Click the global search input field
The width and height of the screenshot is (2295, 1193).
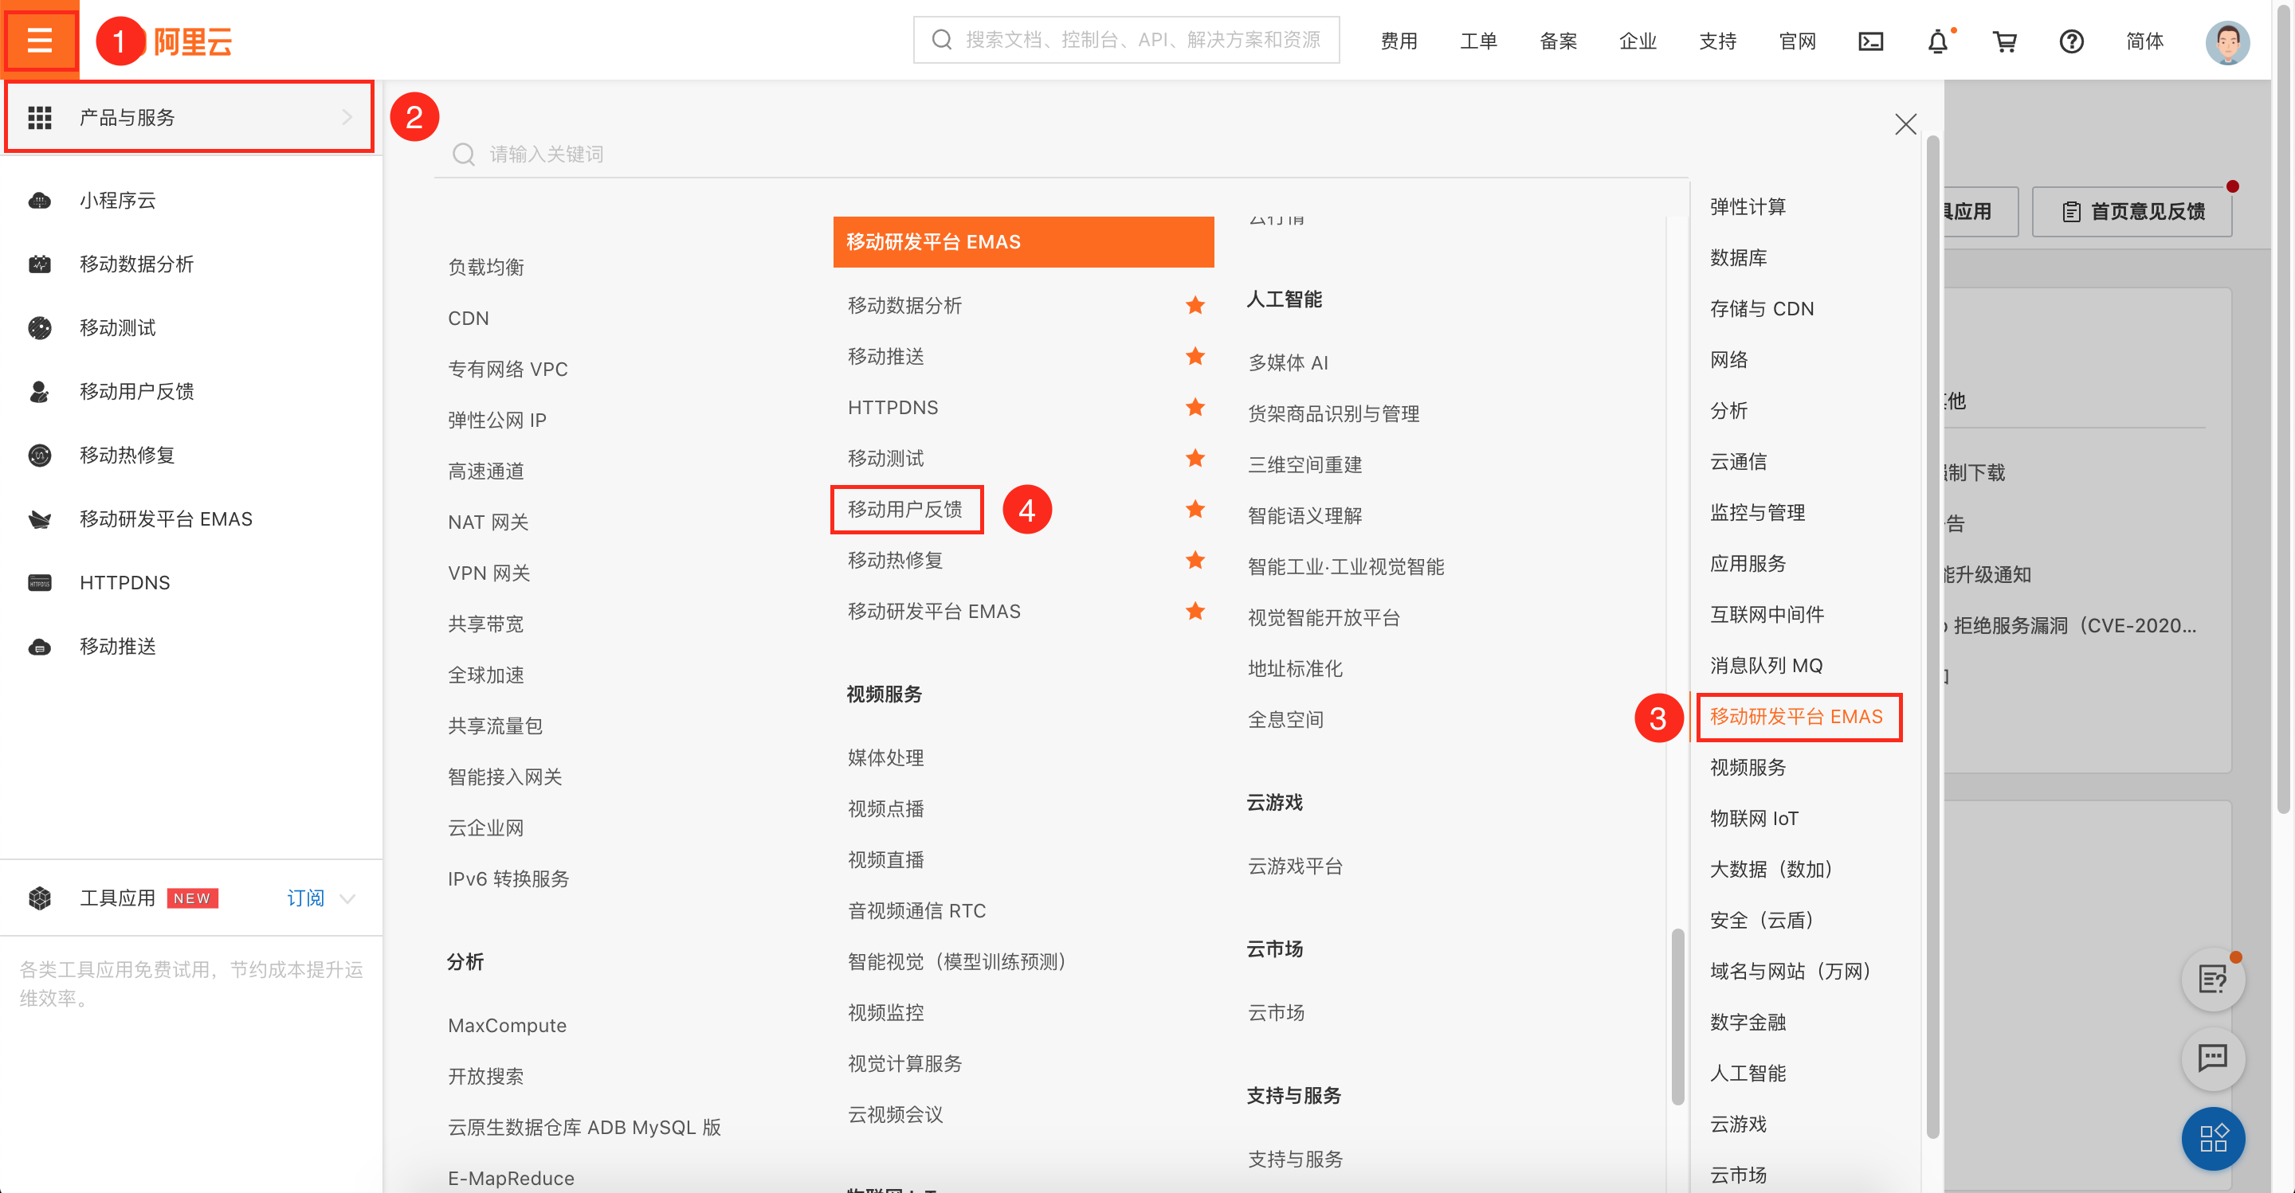[x=1126, y=40]
